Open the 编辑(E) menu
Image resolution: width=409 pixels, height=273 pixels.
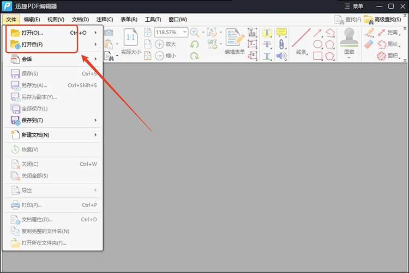point(32,20)
